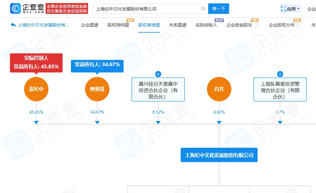Expand the 上海虬髯客投资管理 node with plus button
The height and width of the screenshot is (193, 316).
click(x=280, y=74)
